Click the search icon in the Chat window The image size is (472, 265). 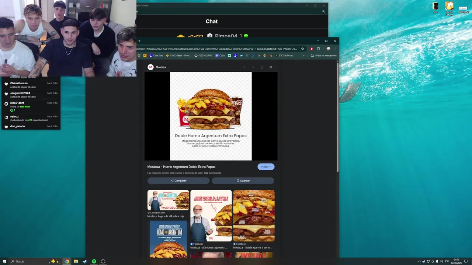pyautogui.click(x=323, y=11)
